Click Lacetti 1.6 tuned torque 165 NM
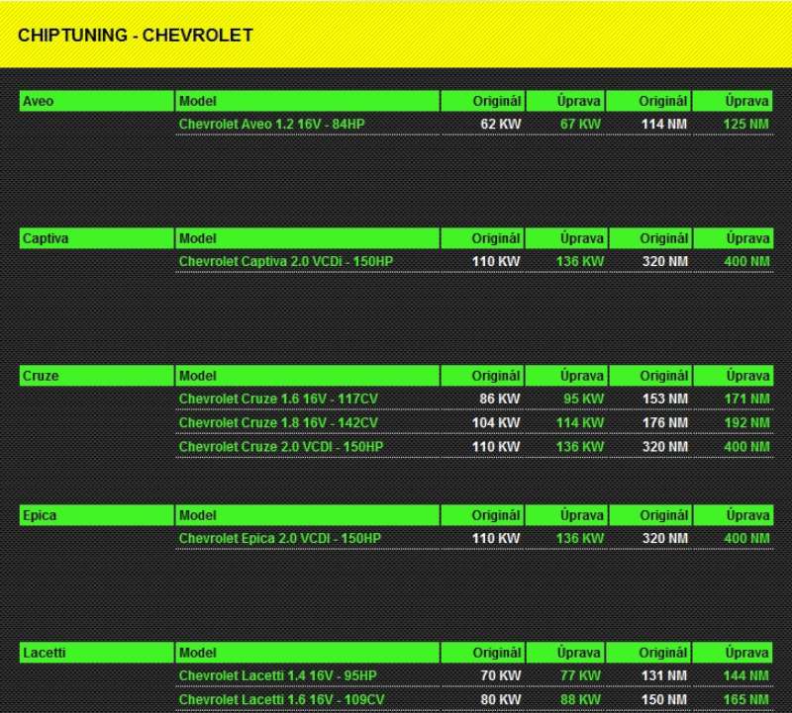792x713 pixels. pyautogui.click(x=746, y=699)
